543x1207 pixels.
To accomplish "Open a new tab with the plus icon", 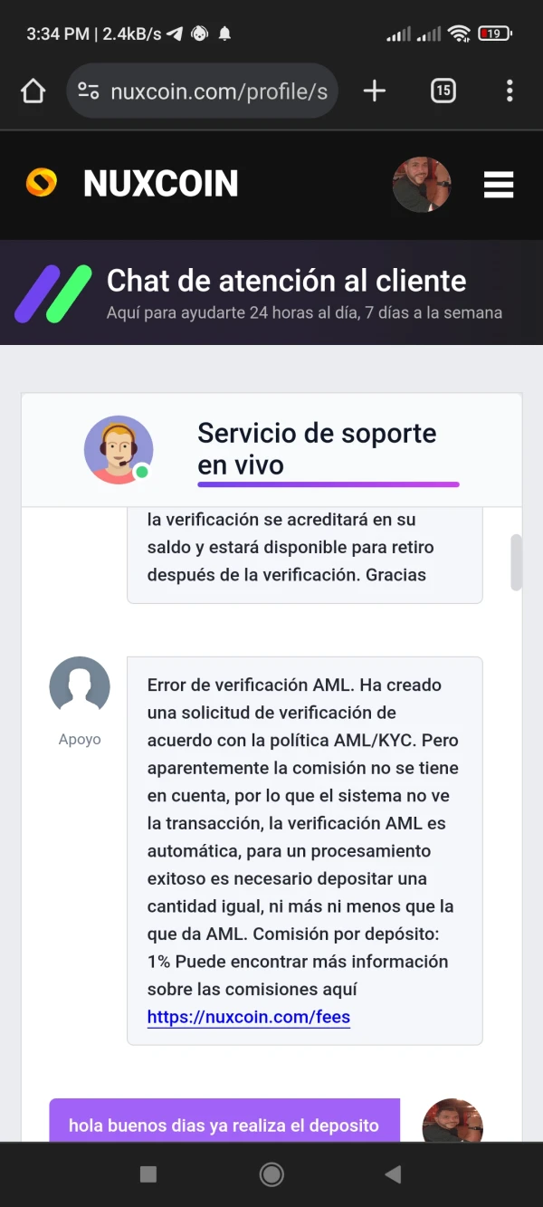I will (x=374, y=91).
